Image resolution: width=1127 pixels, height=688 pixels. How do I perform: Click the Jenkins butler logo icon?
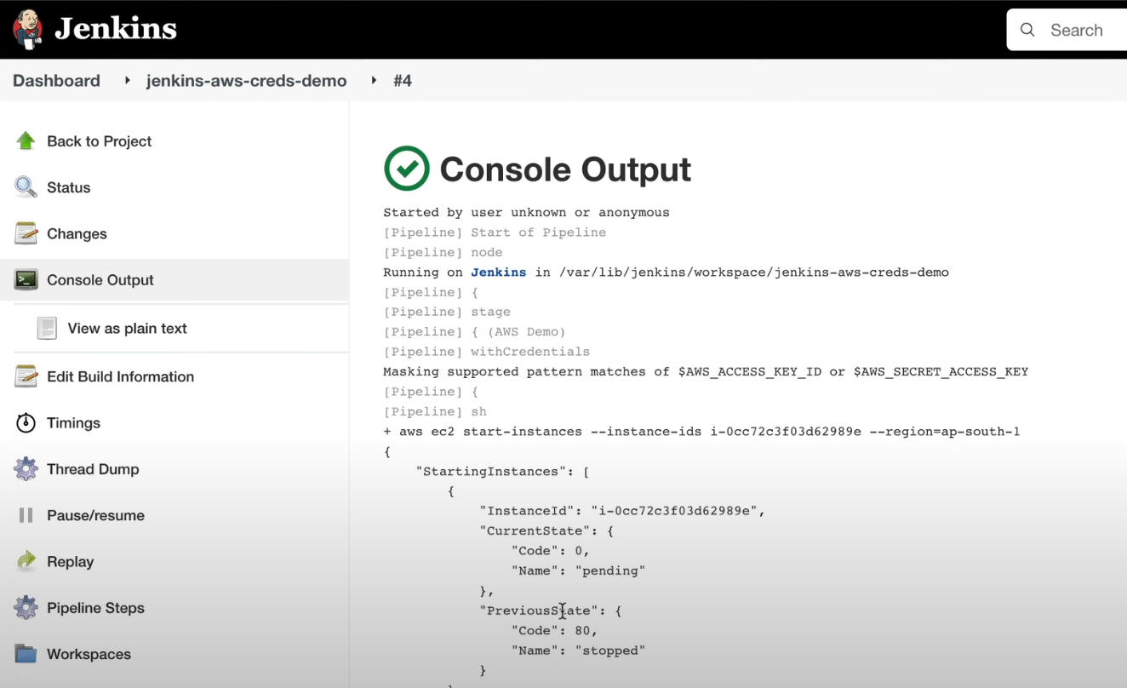27,29
